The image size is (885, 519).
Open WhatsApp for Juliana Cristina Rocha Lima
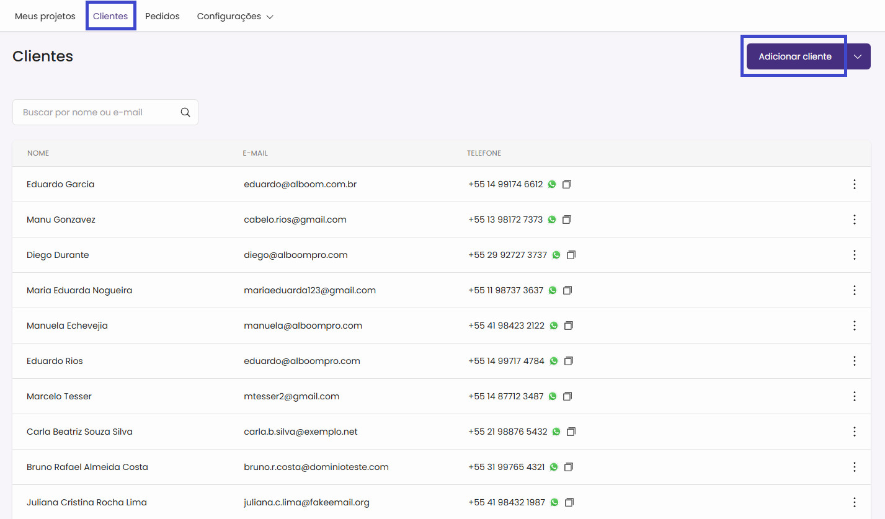[554, 502]
